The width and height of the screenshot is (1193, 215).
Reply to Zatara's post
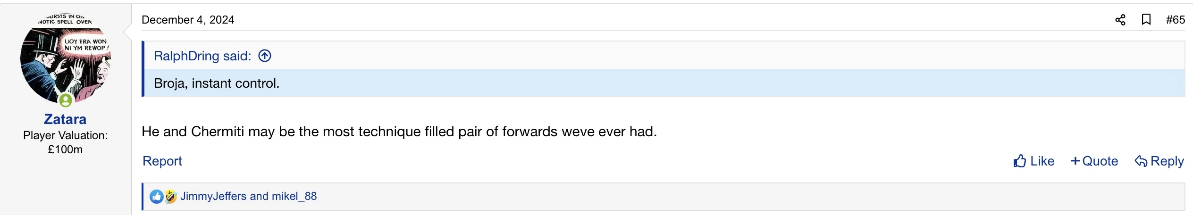1159,161
